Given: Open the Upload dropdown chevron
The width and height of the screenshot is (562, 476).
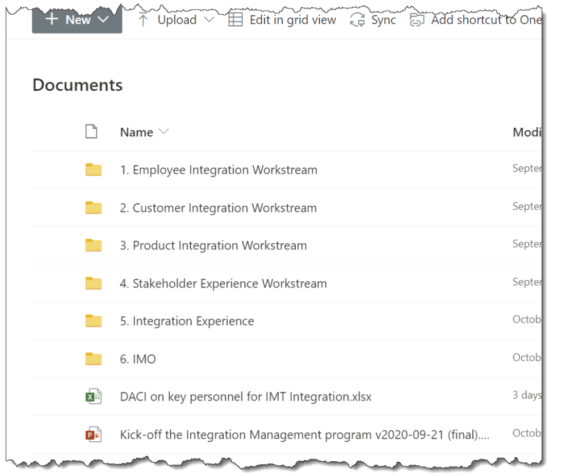Looking at the screenshot, I should [208, 20].
